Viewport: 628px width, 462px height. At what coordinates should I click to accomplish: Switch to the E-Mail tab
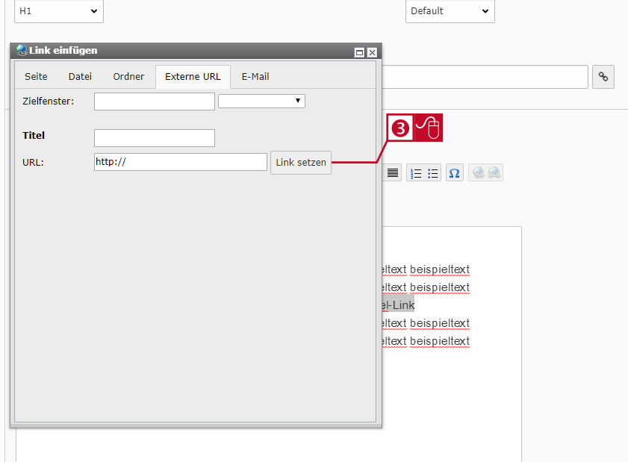[x=255, y=76]
